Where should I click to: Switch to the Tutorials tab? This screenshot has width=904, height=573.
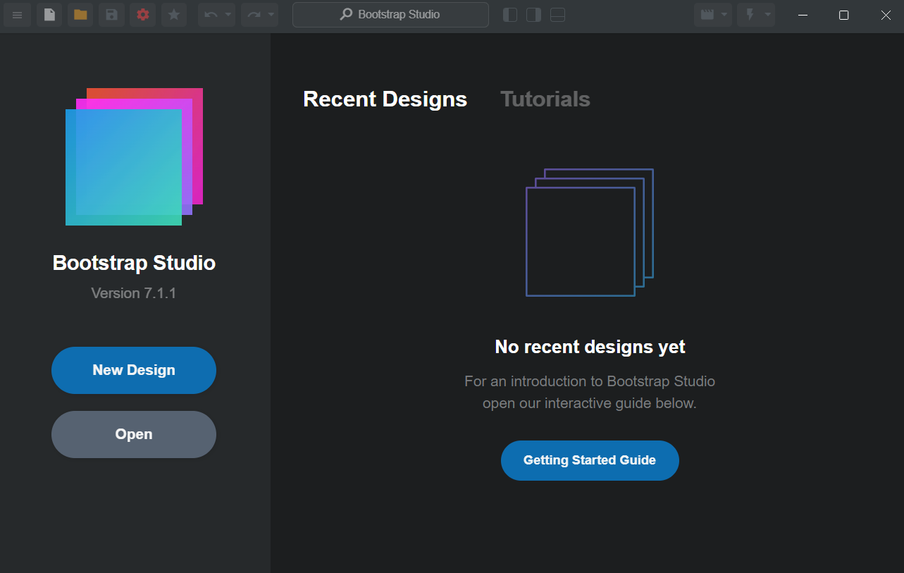click(x=545, y=99)
